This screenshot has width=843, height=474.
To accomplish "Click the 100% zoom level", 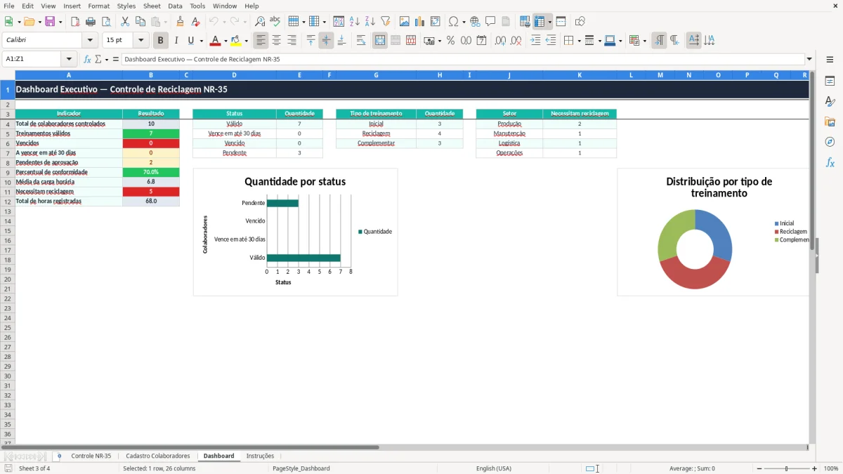I will (831, 468).
